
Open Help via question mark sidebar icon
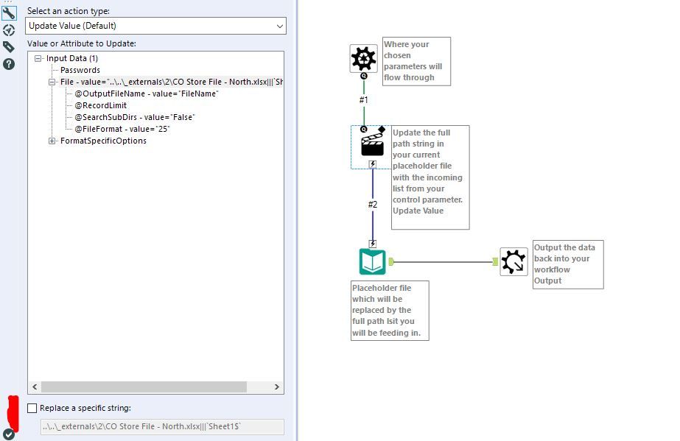click(8, 65)
